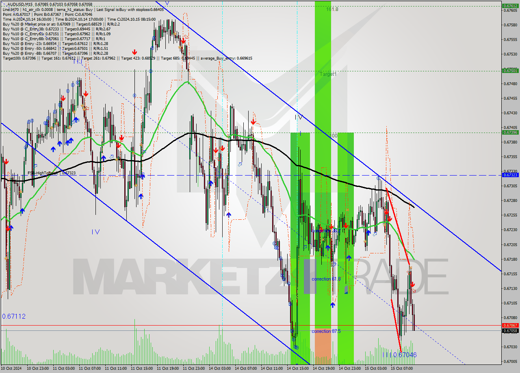Click the 11 Oct 11:00 time label
The height and width of the screenshot is (373, 520).
115,369
